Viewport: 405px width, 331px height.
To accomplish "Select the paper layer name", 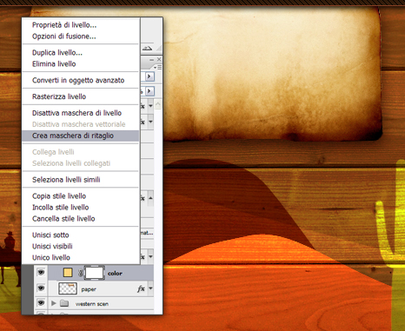I will [89, 289].
